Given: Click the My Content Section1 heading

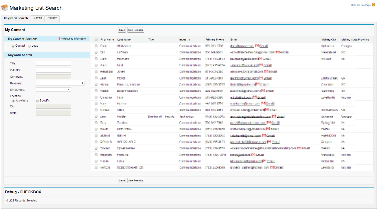Looking at the screenshot, I should coord(23,39).
